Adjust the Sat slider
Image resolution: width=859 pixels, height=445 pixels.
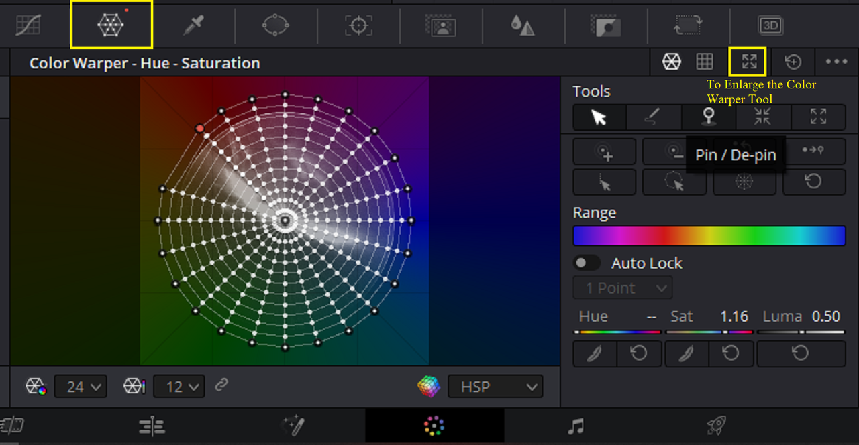click(x=709, y=332)
